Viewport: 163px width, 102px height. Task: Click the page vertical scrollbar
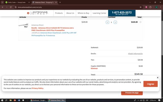(162, 38)
